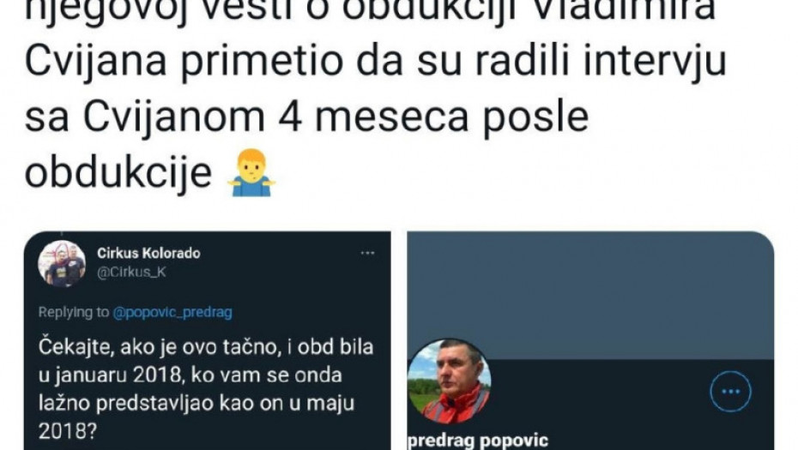Follow the @popovic_predrag mention link
This screenshot has width=798, height=450.
pos(172,312)
